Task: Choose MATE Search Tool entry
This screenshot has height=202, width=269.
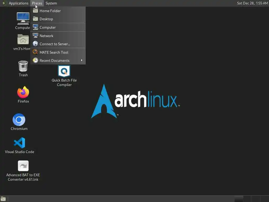Action: pos(58,52)
